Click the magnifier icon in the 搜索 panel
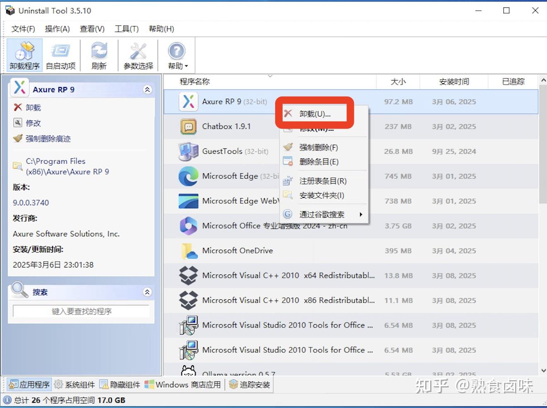Viewport: 547px width, 408px height. point(19,290)
